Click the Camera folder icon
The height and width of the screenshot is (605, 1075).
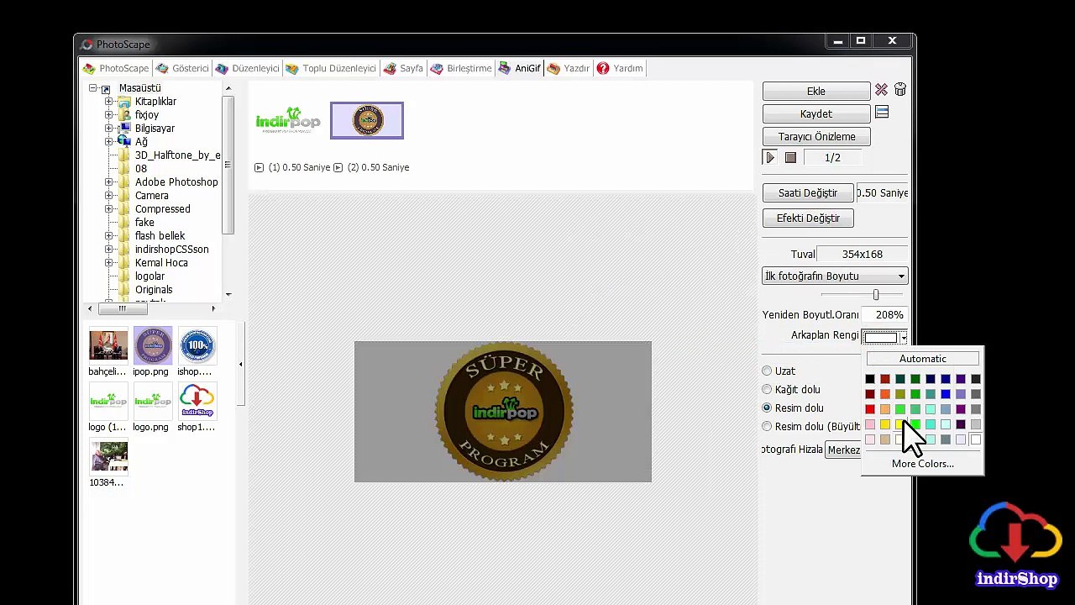[x=124, y=196]
